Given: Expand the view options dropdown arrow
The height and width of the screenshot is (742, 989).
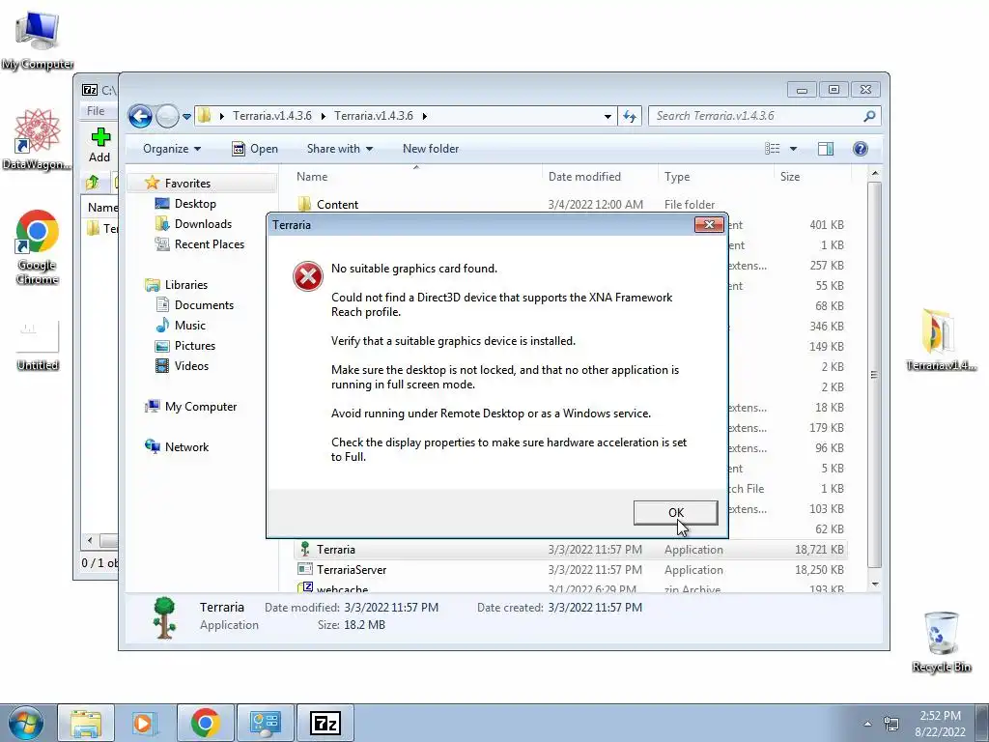Looking at the screenshot, I should [x=794, y=149].
